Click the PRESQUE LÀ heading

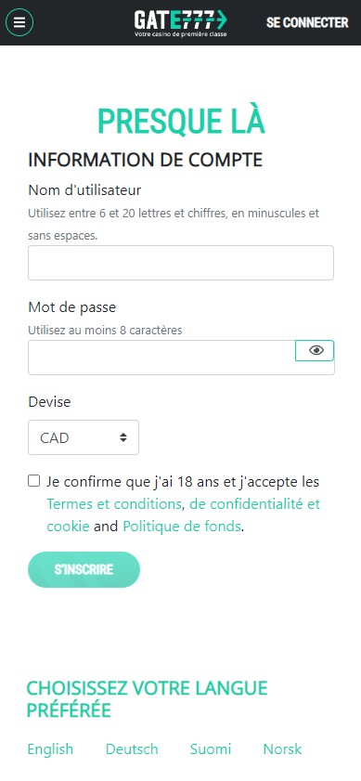click(181, 121)
